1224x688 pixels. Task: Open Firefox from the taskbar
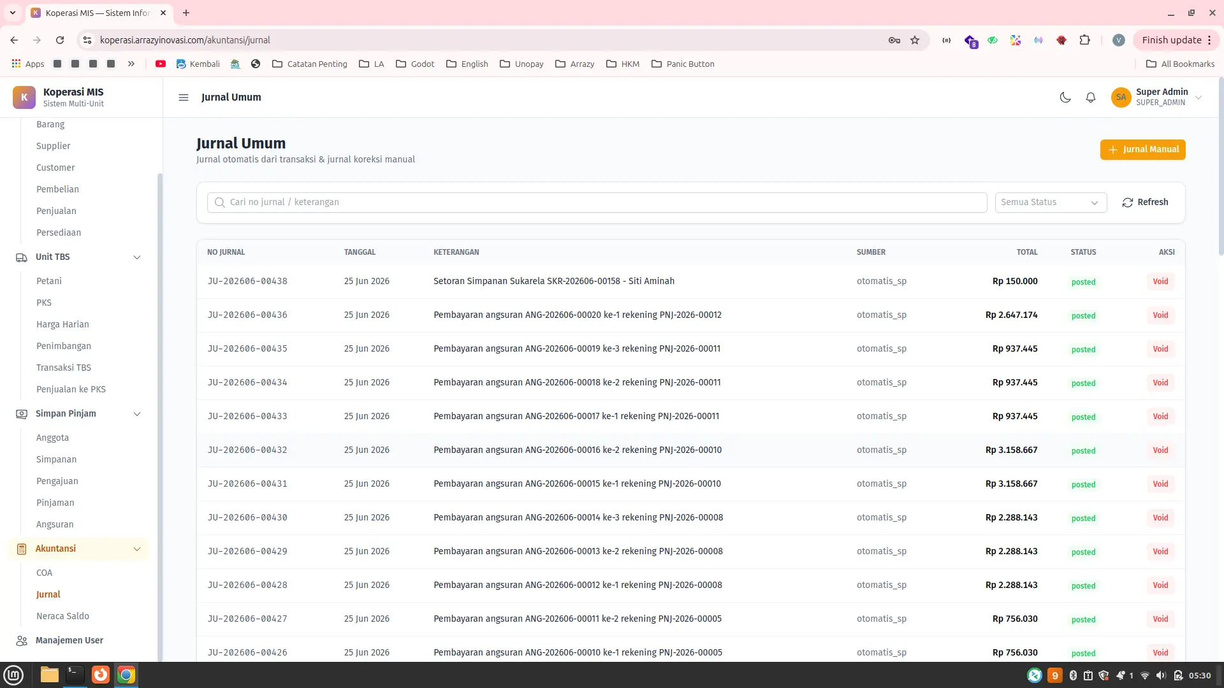click(x=101, y=675)
